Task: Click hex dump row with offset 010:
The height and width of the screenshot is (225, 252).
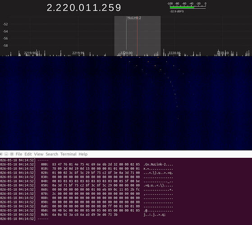Action: [x=87, y=169]
